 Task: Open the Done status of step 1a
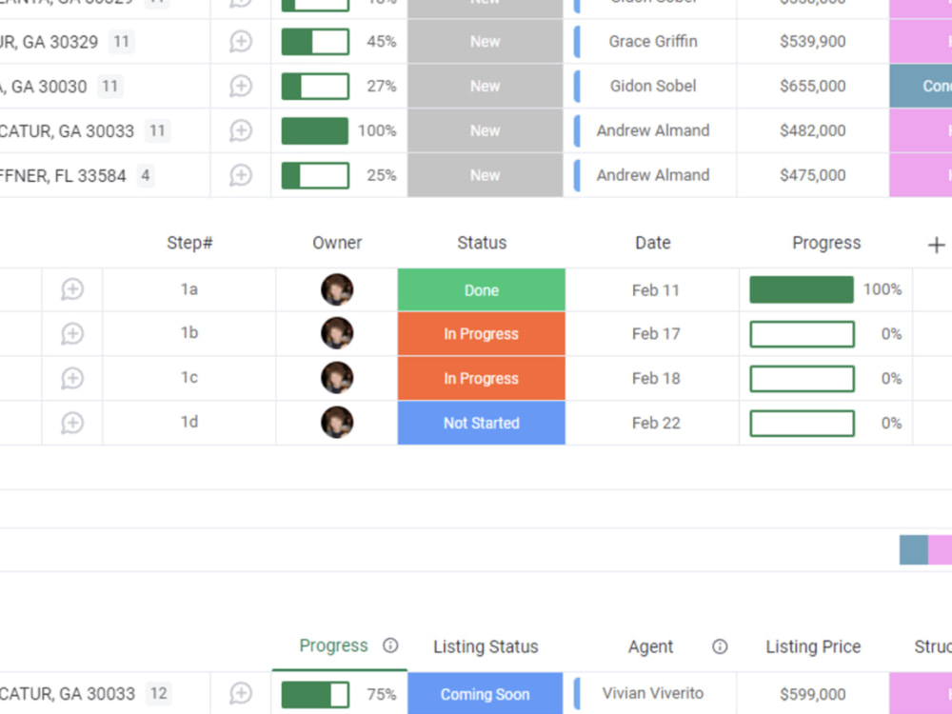point(482,289)
